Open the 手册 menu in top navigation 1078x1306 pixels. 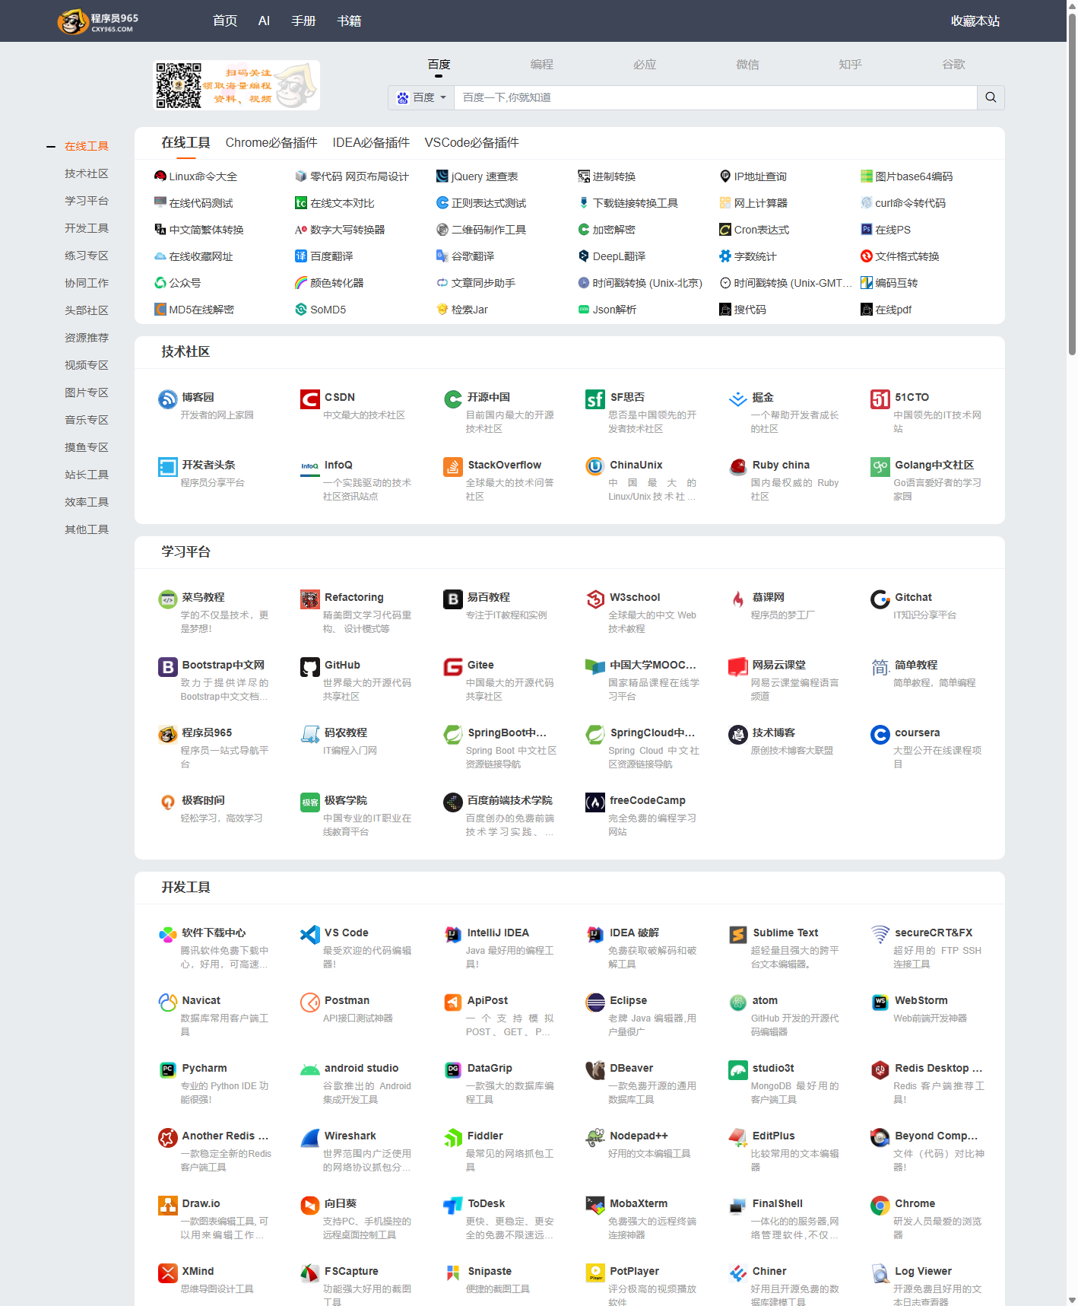[x=303, y=21]
